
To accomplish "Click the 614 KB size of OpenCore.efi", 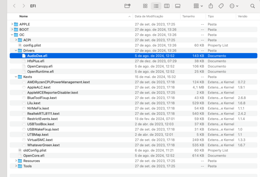I will 198,156.
